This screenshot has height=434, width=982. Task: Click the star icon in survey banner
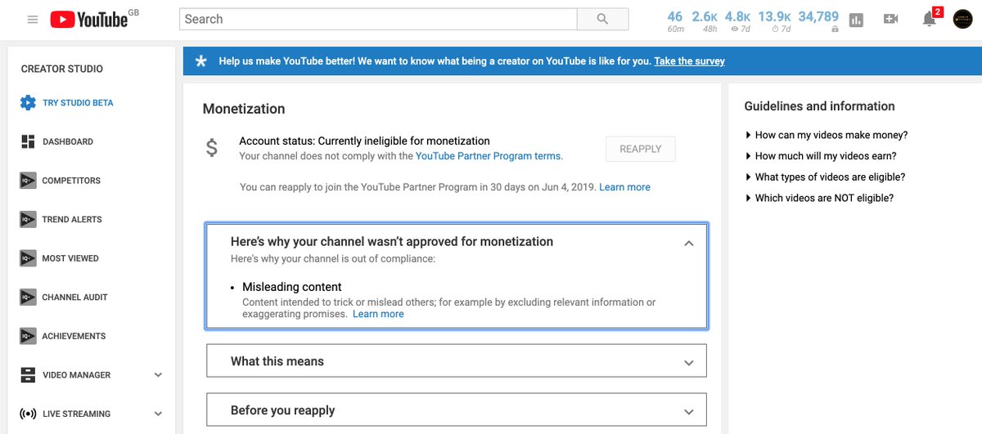click(x=201, y=61)
